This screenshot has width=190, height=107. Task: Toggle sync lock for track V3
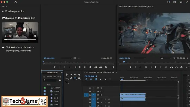[98, 88]
